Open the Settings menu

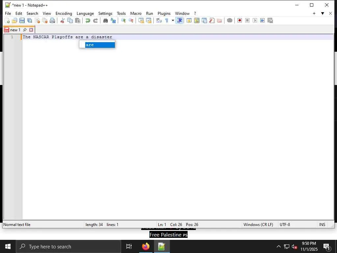click(105, 13)
